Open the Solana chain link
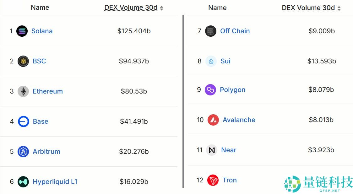The width and height of the screenshot is (353, 194). point(42,31)
